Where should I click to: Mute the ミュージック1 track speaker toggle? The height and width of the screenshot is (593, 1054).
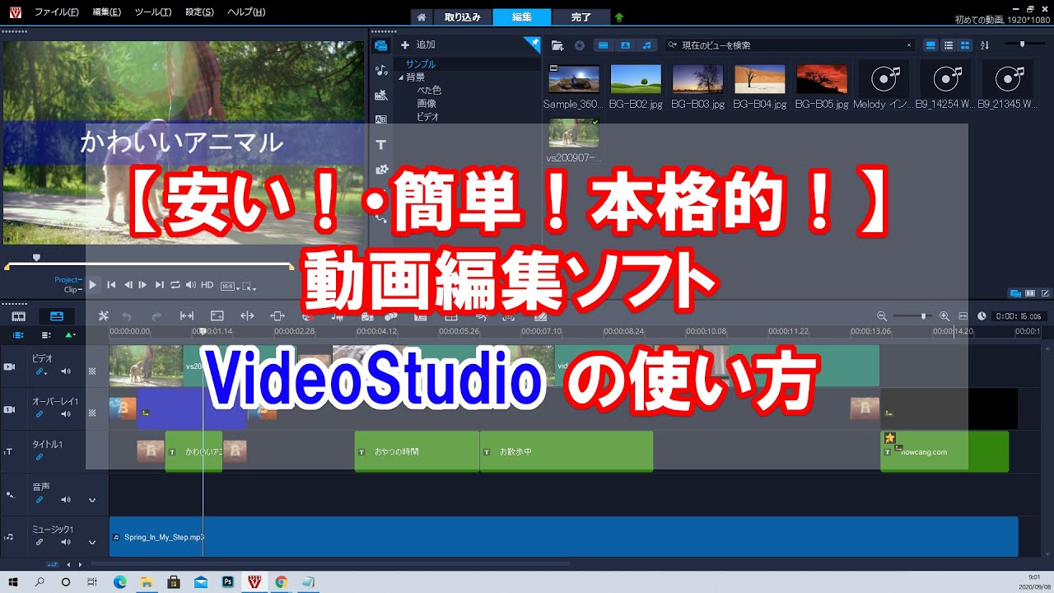click(x=66, y=543)
